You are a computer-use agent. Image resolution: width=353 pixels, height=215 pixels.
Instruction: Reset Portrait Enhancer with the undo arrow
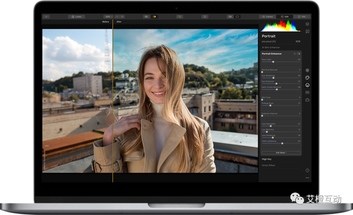(x=295, y=54)
